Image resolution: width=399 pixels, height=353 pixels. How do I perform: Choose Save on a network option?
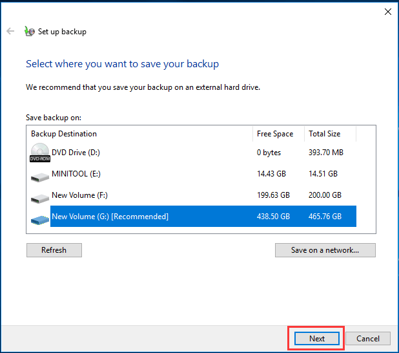[325, 250]
